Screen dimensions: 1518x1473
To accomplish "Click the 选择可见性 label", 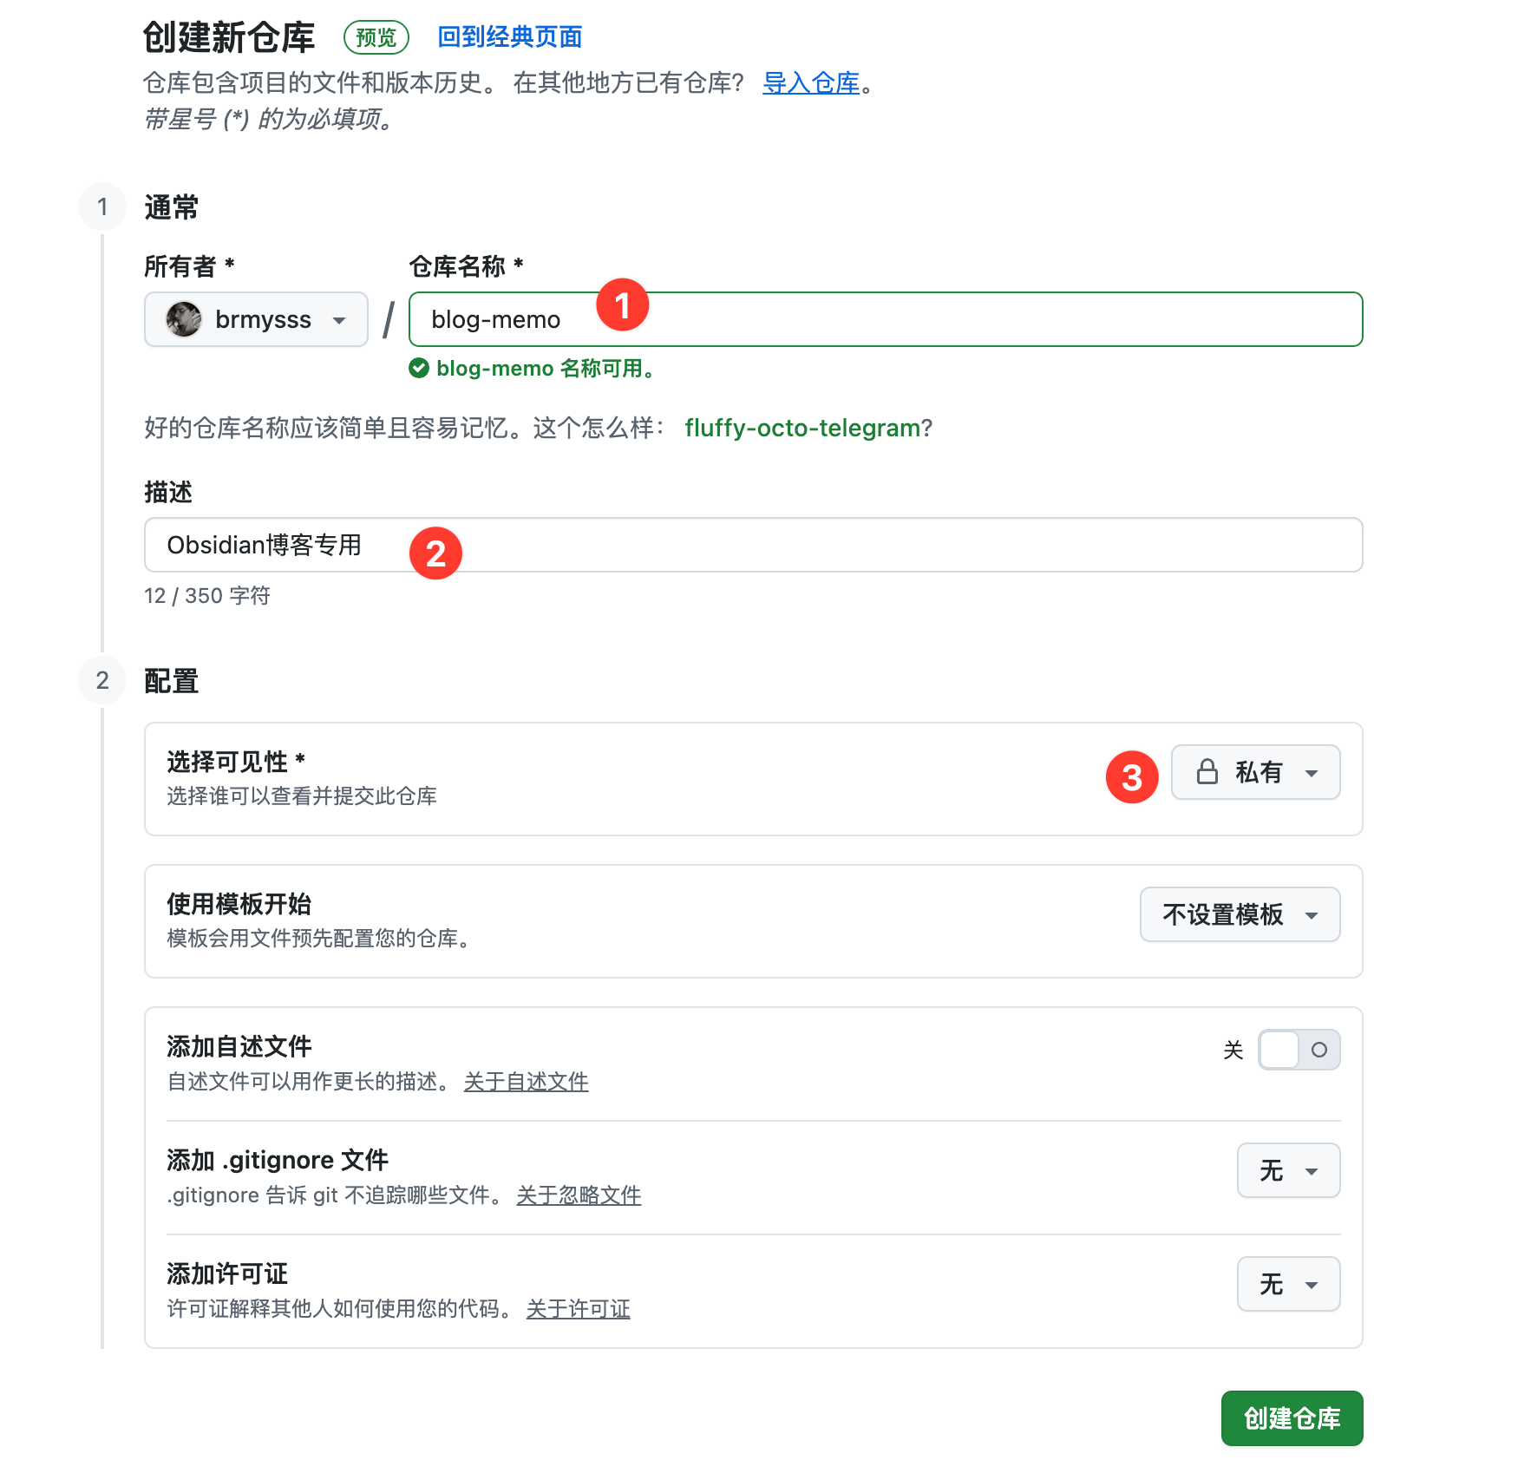I will point(236,762).
